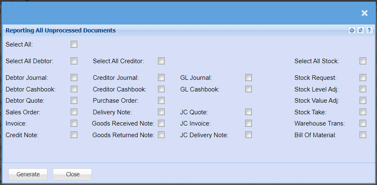Enable the Select All Debtor checkbox
Viewport: 377px width, 185px height.
pyautogui.click(x=74, y=61)
